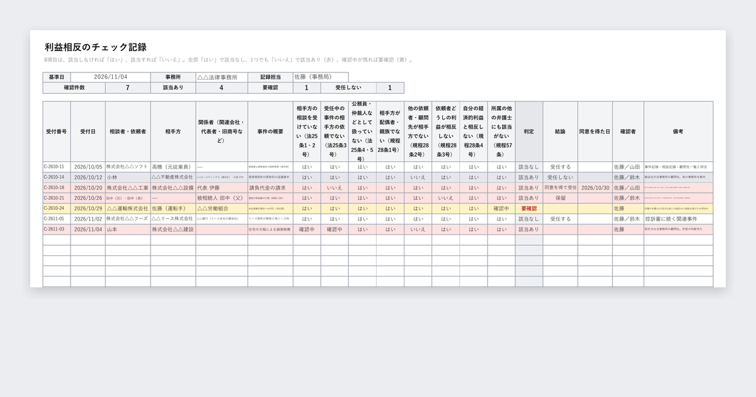Select the 確認件数 count cell showing 7

click(x=128, y=88)
